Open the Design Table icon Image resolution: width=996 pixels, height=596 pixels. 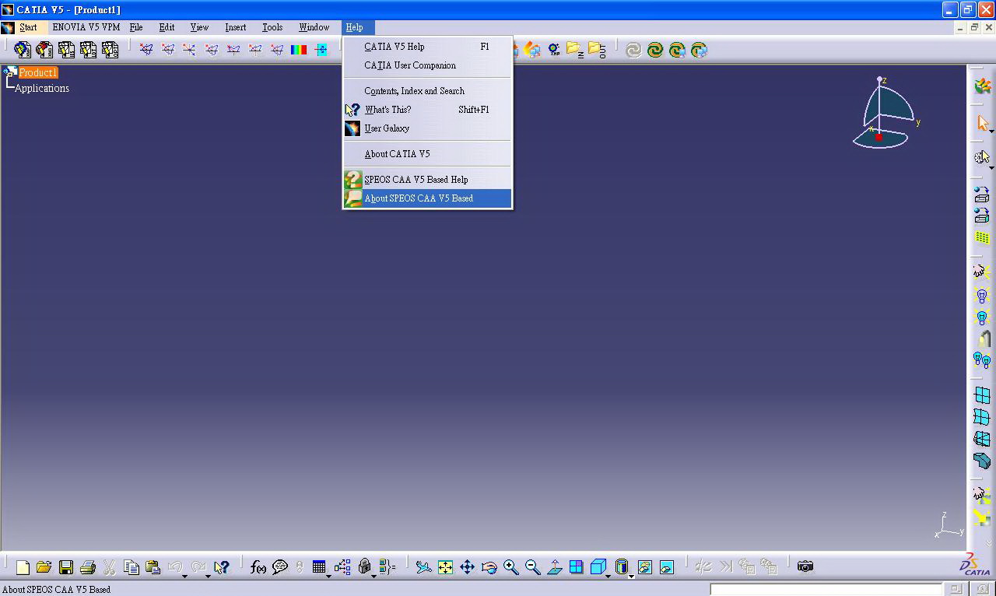point(319,567)
